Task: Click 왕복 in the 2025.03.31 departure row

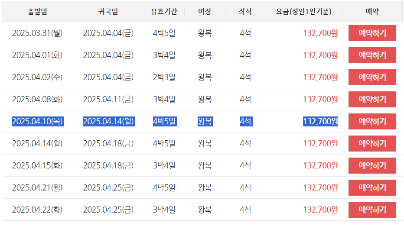Action: (205, 33)
